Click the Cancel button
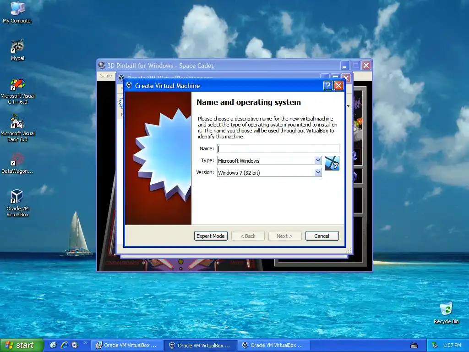This screenshot has height=352, width=469. 322,236
